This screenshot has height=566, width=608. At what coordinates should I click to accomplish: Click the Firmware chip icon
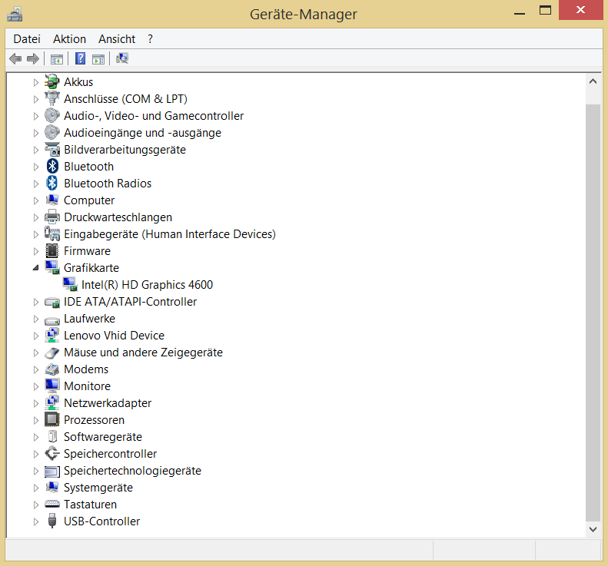point(52,250)
